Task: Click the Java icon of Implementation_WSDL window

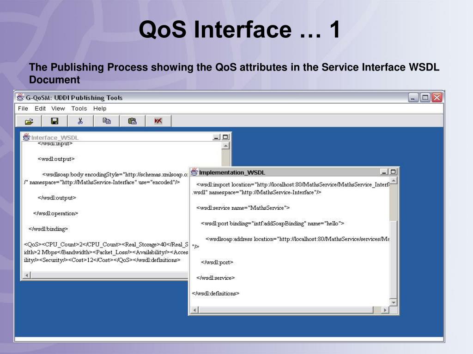Action: pos(194,172)
